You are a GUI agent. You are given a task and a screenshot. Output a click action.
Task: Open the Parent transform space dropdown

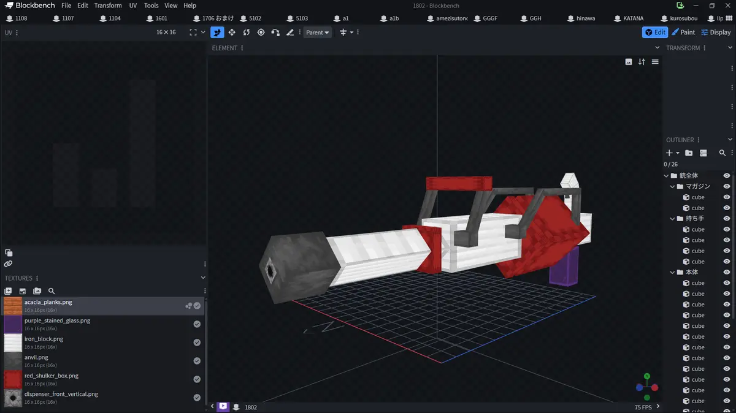click(318, 32)
